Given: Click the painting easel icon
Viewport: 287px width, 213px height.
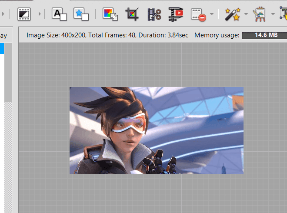Looking at the screenshot, I should click(x=259, y=14).
